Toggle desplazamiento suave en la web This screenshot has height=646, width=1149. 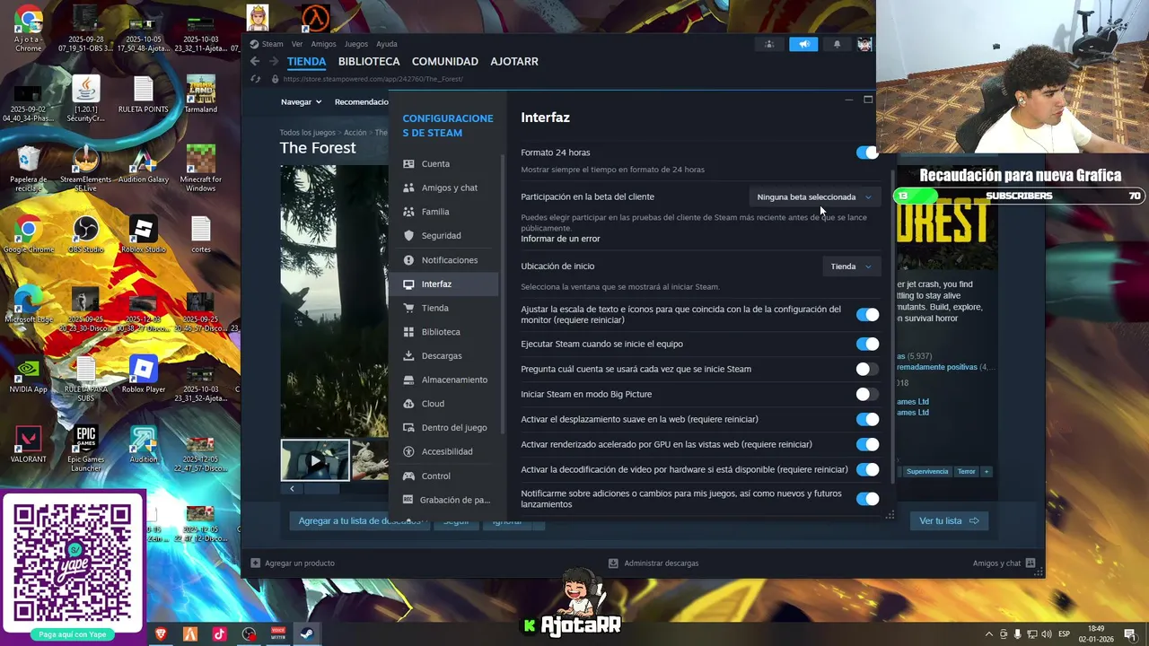click(x=867, y=419)
